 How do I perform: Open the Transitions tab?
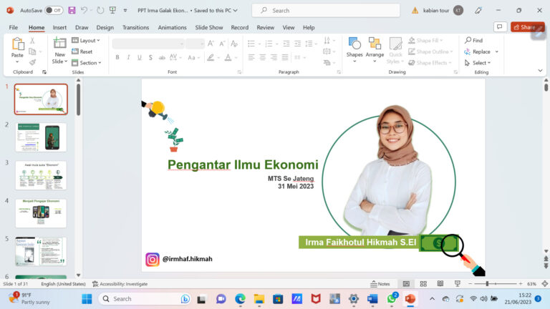[x=135, y=27]
